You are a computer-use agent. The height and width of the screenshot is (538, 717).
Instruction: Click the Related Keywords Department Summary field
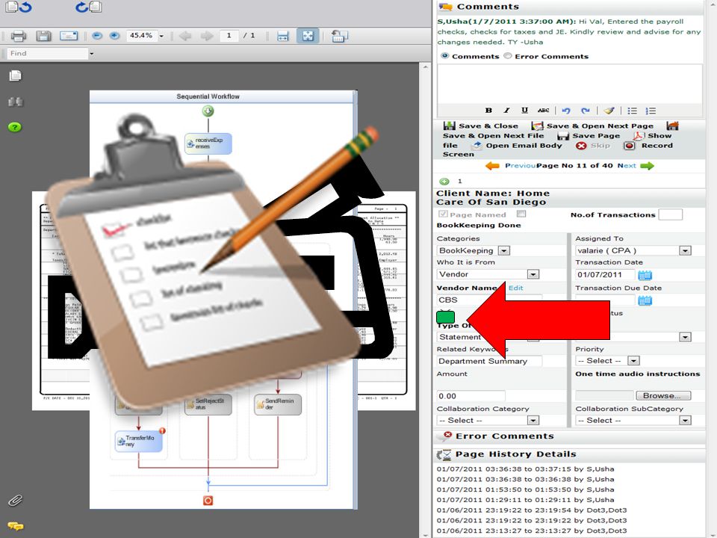489,361
